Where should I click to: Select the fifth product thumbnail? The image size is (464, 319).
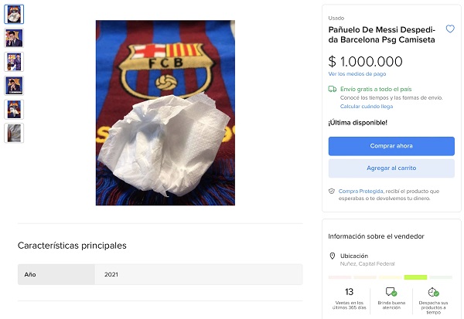tap(14, 109)
